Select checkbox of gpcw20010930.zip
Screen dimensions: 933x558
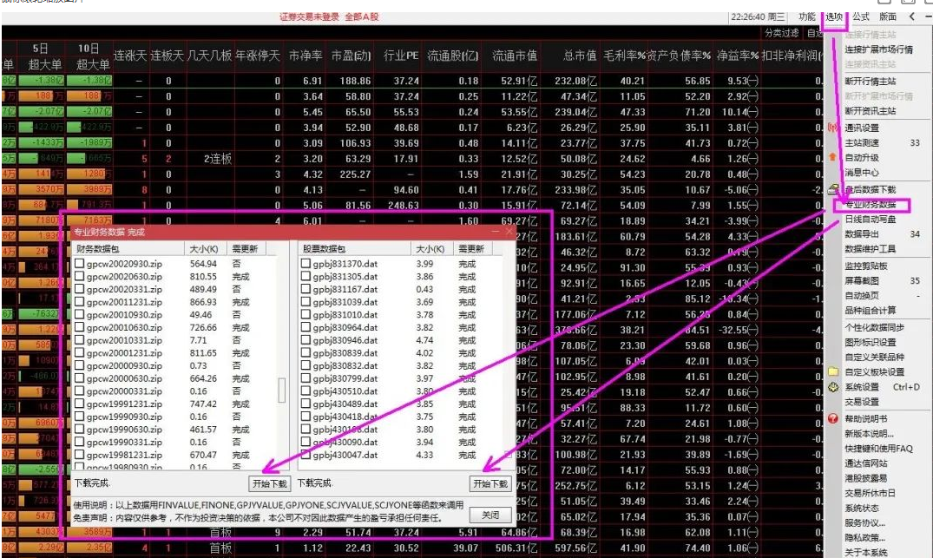(80, 314)
